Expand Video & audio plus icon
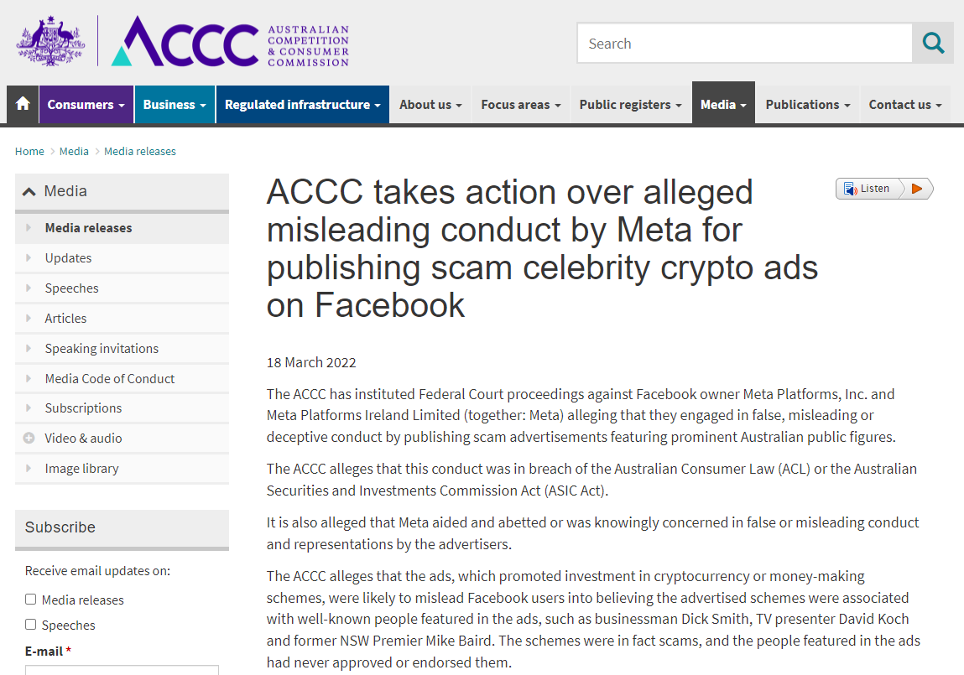 coord(29,438)
